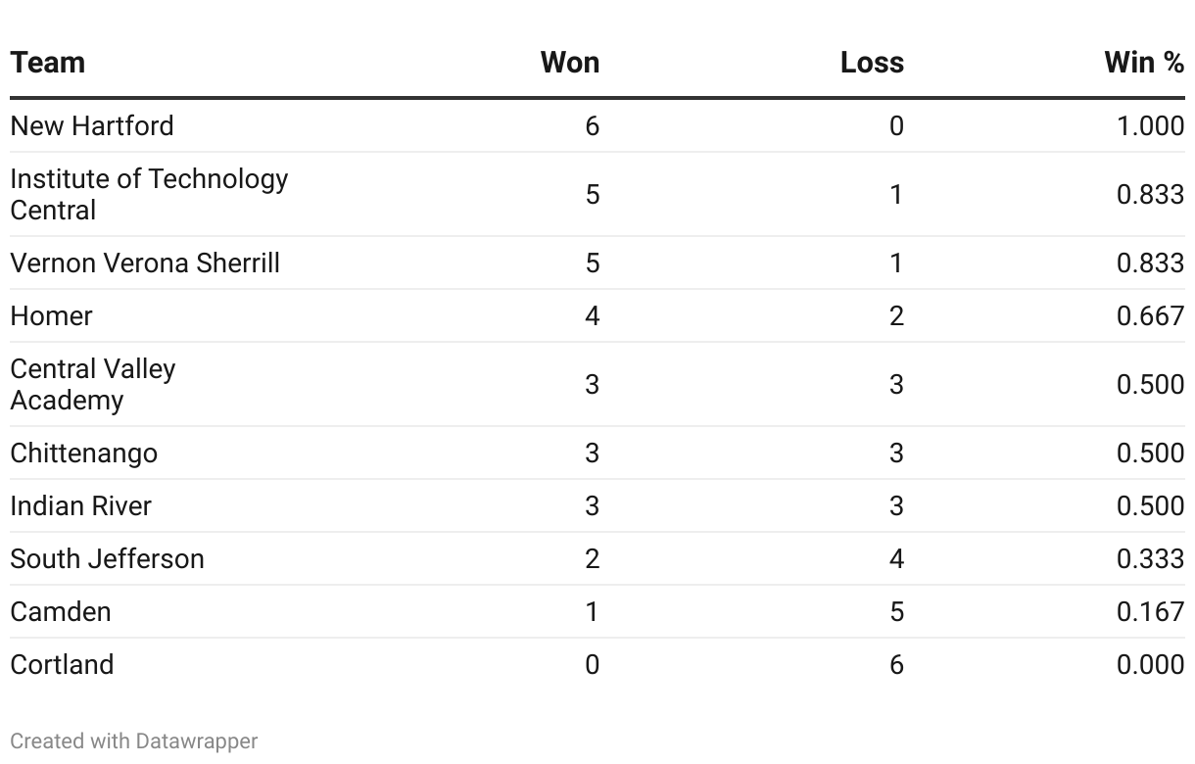Screen dimensions: 1195x764
Task: Select the New Hartford team row
Action: 92,126
